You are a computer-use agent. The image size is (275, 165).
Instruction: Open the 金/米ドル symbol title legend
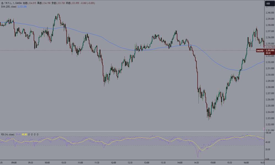pyautogui.click(x=6, y=2)
